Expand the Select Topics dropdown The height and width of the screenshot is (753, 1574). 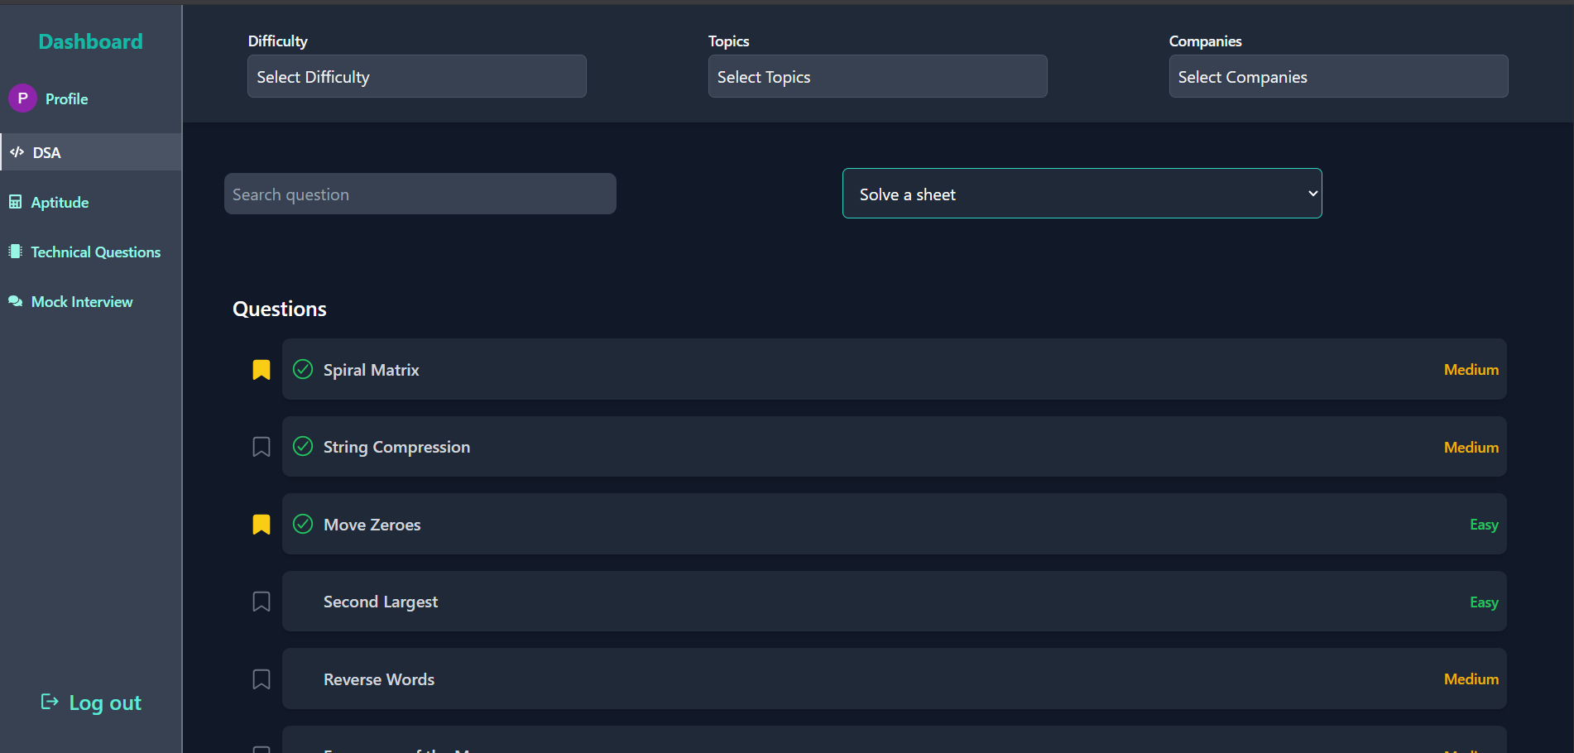coord(877,77)
